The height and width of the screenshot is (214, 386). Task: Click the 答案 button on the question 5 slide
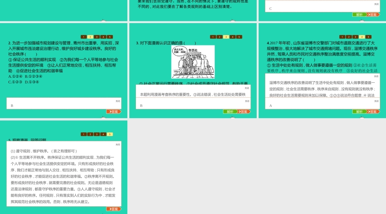(114, 209)
